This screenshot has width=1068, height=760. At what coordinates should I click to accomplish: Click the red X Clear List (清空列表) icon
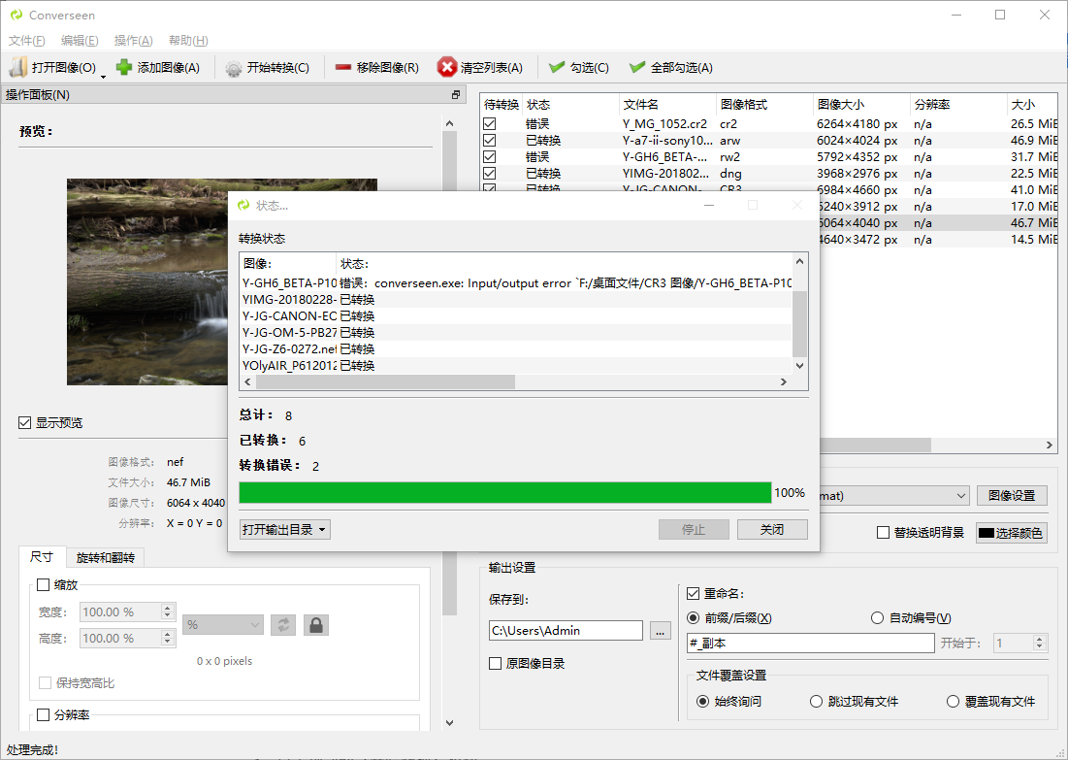pyautogui.click(x=446, y=67)
